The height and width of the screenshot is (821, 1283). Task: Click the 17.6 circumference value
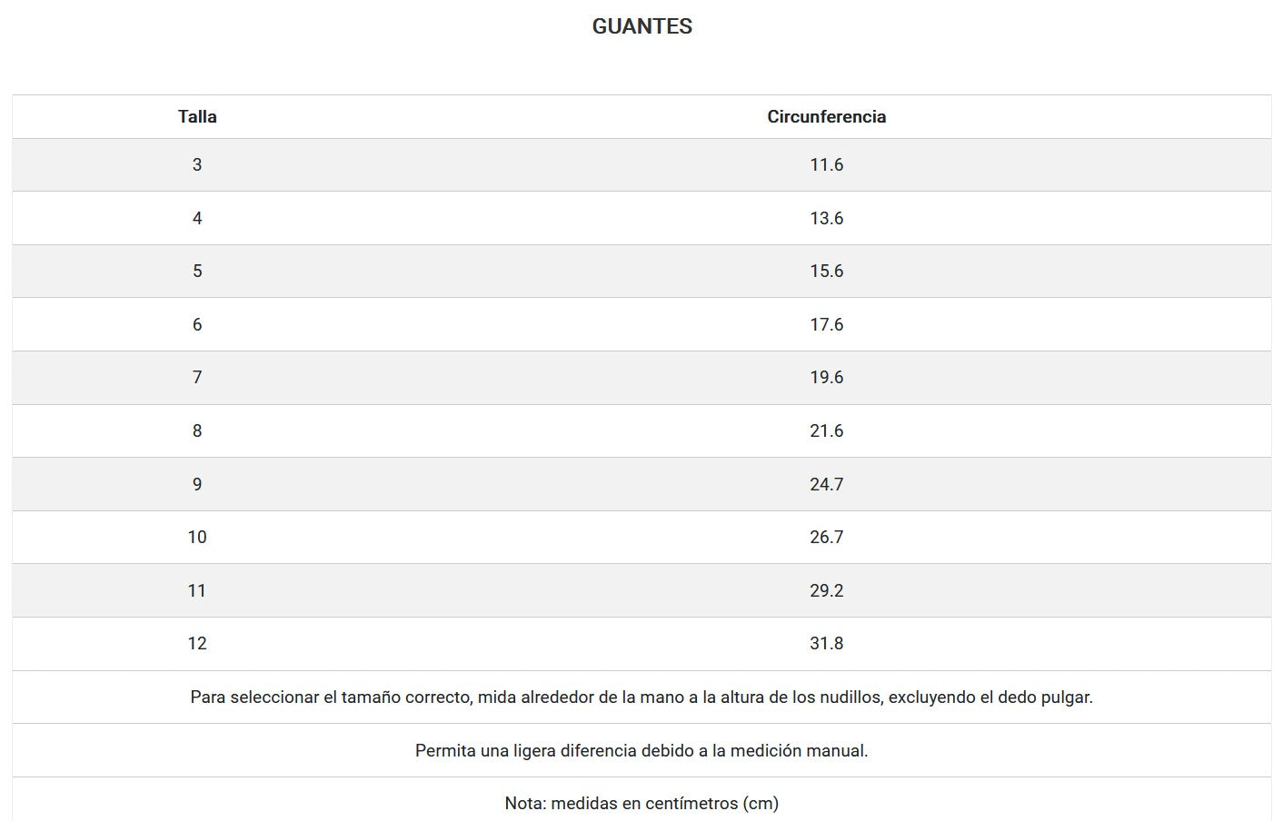[x=826, y=324]
